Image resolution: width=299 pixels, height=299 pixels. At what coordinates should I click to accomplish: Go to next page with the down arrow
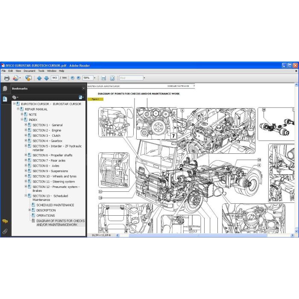[x=46, y=78]
